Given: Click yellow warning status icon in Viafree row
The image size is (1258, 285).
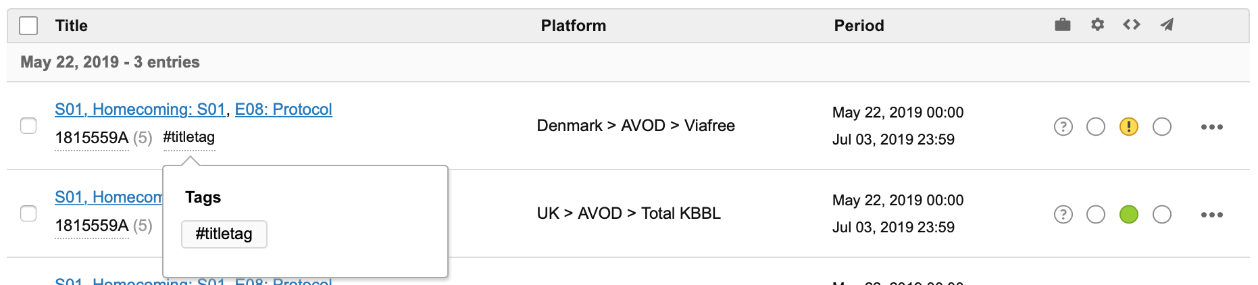Looking at the screenshot, I should coord(1128,126).
